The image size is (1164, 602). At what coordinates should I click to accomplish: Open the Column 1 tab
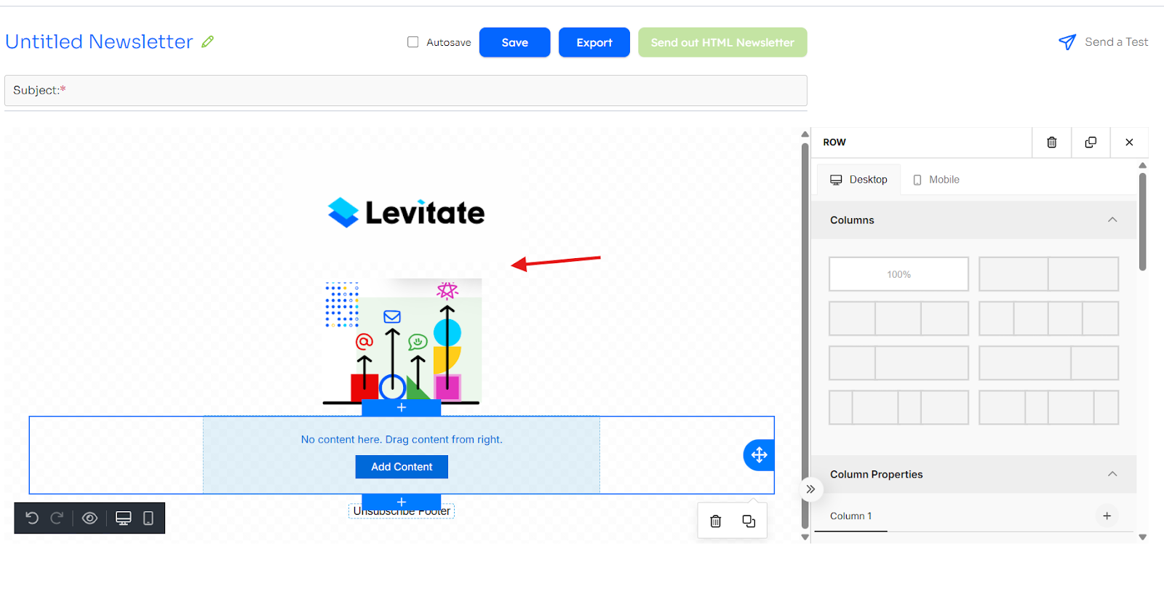850,516
